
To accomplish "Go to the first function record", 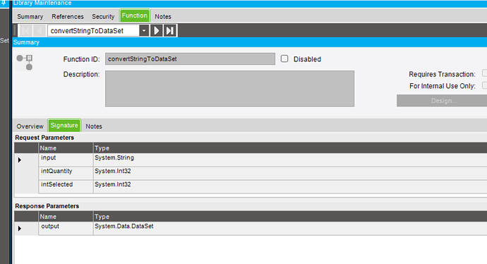I will 26,30.
